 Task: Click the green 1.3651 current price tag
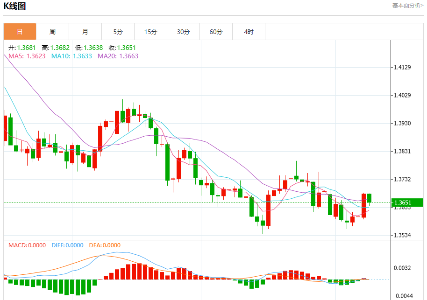click(x=407, y=202)
